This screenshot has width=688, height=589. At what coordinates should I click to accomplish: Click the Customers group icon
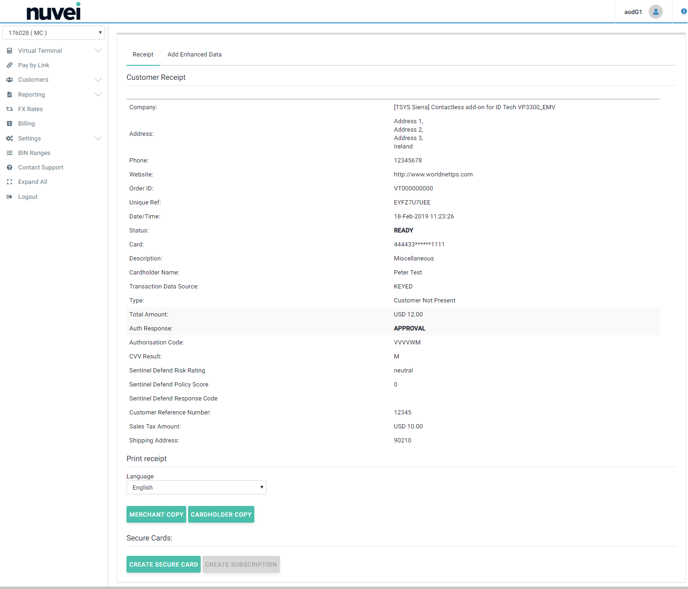coord(9,80)
